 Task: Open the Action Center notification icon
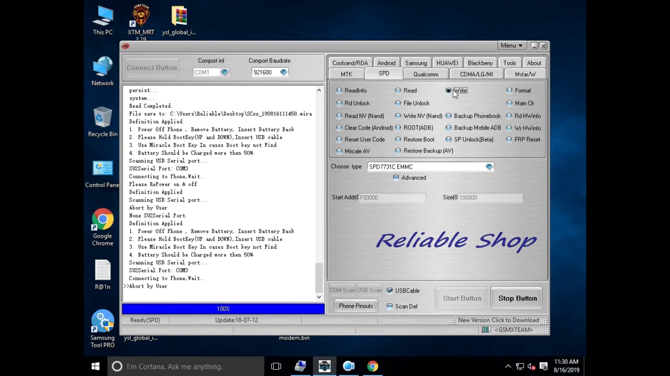543,367
